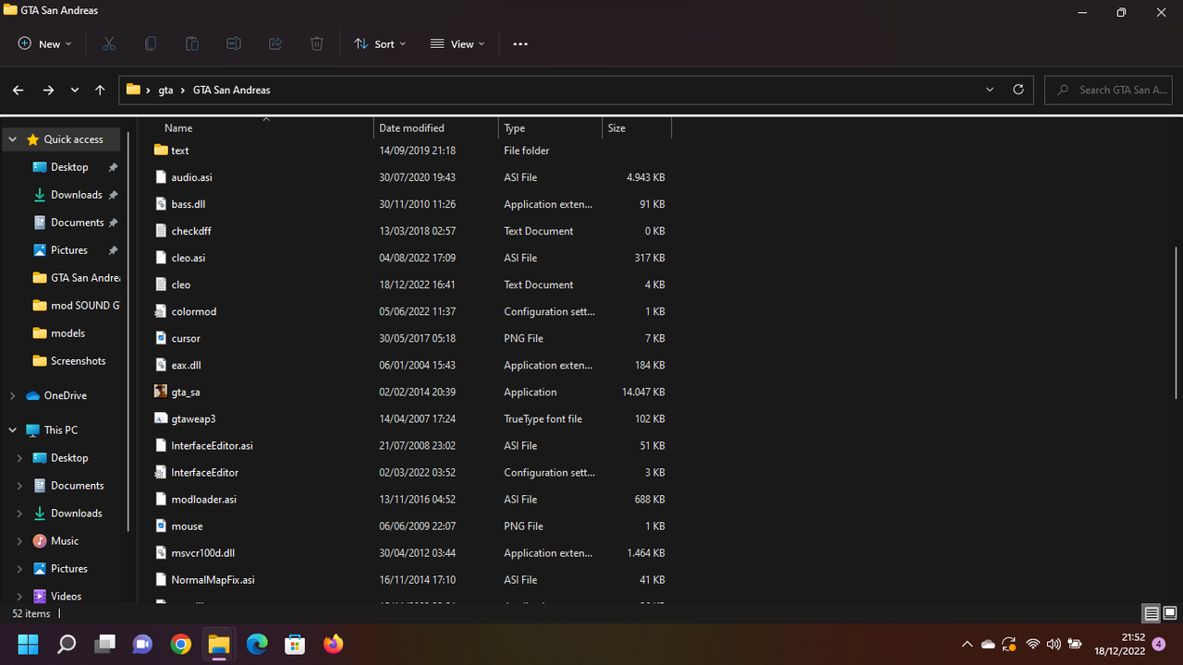
Task: Open Windows Start menu
Action: point(28,644)
